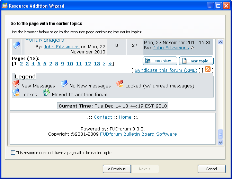
Task: Open the Font Managers topic link
Action: coord(45,41)
